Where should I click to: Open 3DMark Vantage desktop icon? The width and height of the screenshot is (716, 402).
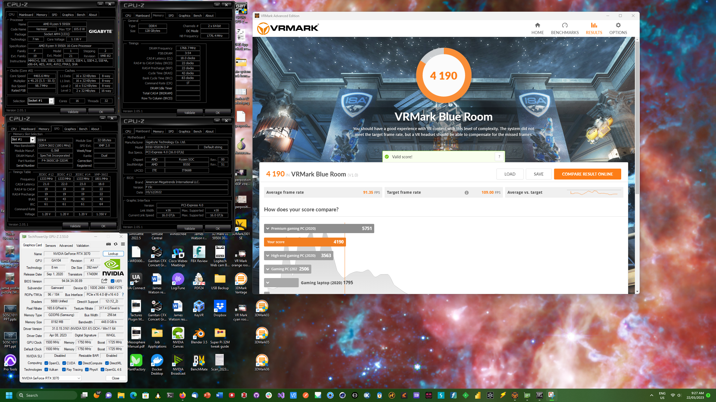[x=241, y=283]
